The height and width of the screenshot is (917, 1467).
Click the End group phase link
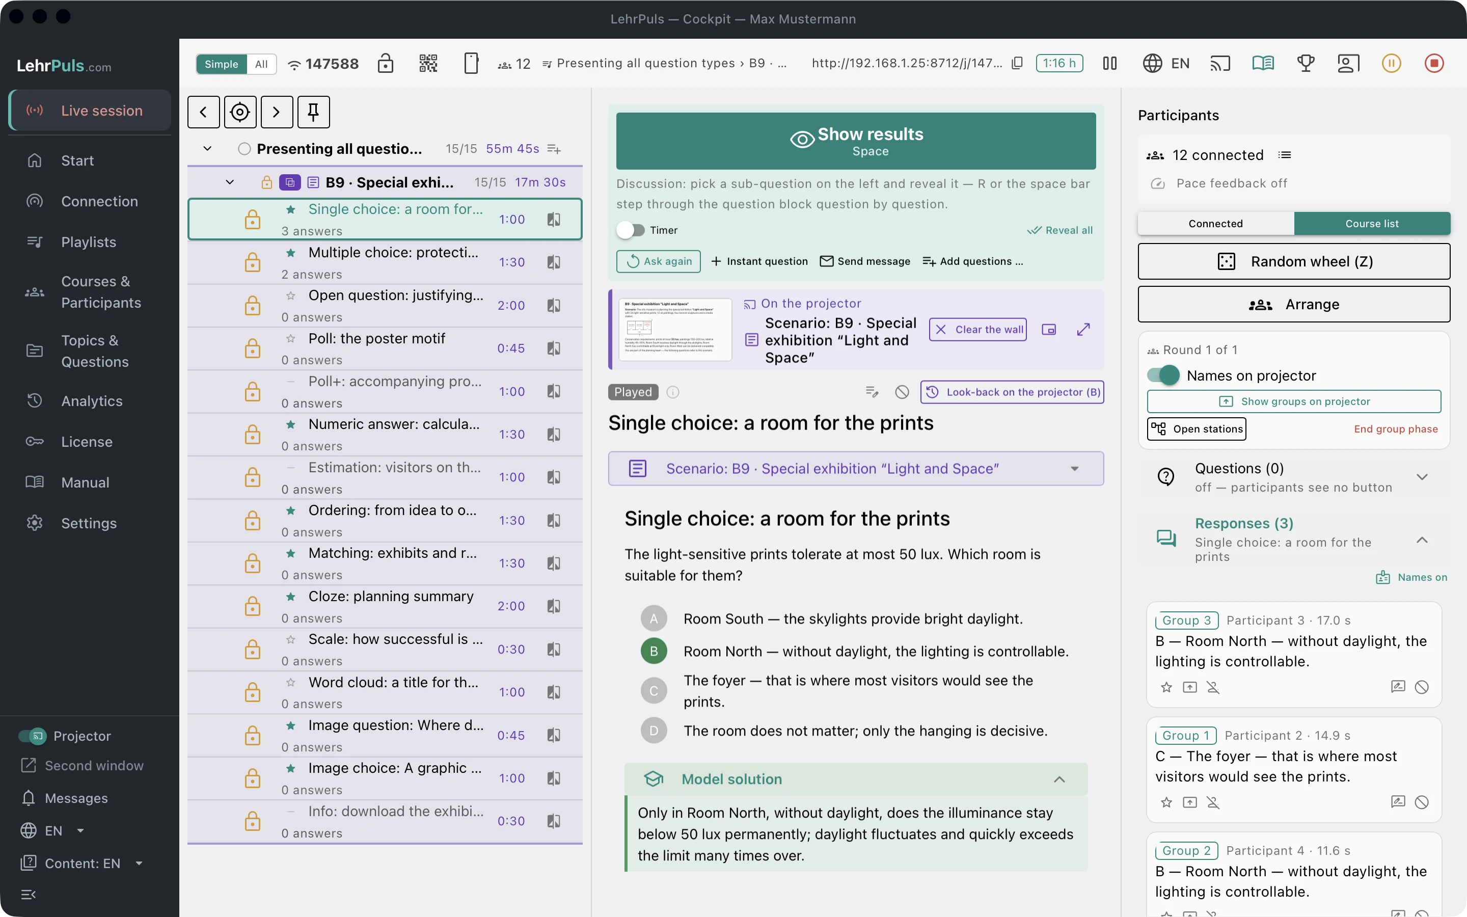tap(1396, 429)
